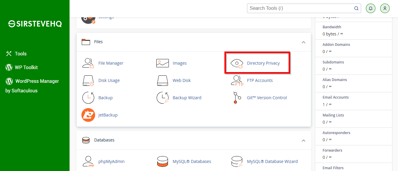The width and height of the screenshot is (398, 171).
Task: Click the Backup Wizard link text
Action: pos(187,98)
